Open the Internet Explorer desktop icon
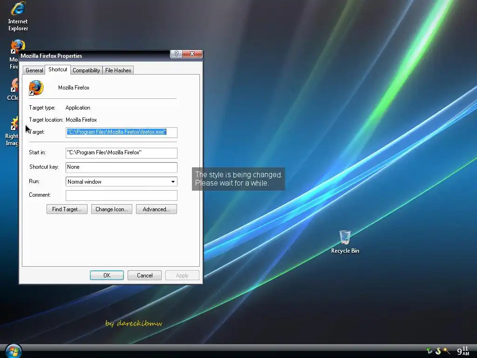Viewport: 477px width, 358px height. [18, 16]
